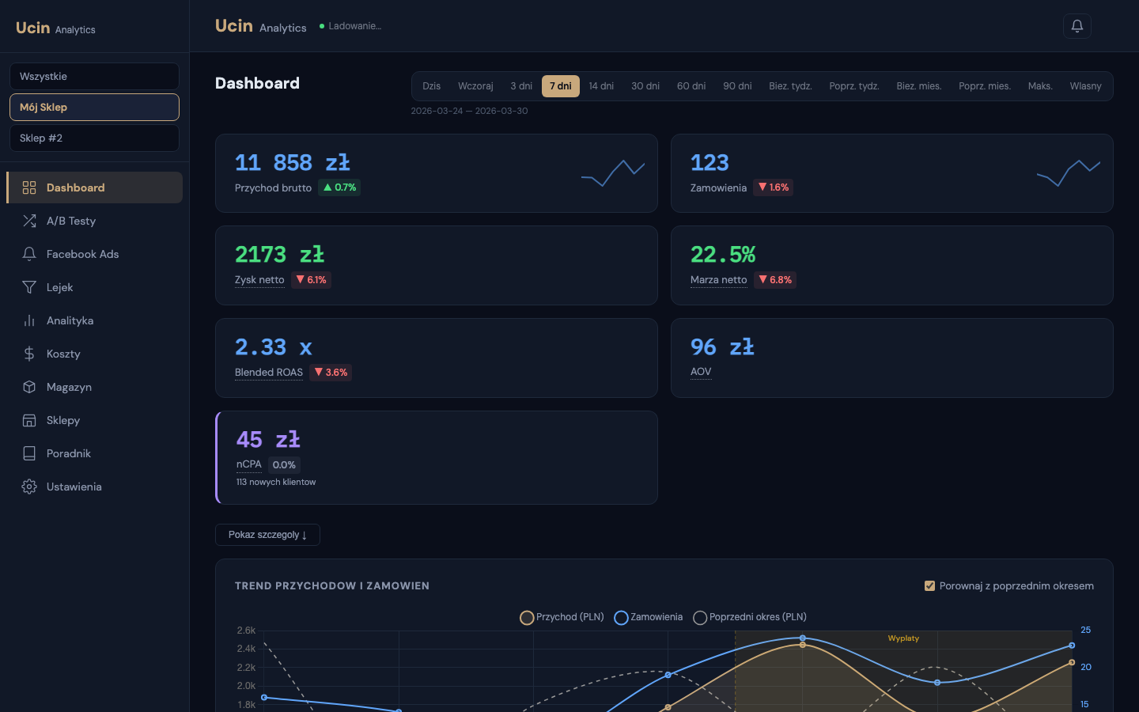Select the 60 dni range
Screen dimensions: 1139x712
[691, 86]
